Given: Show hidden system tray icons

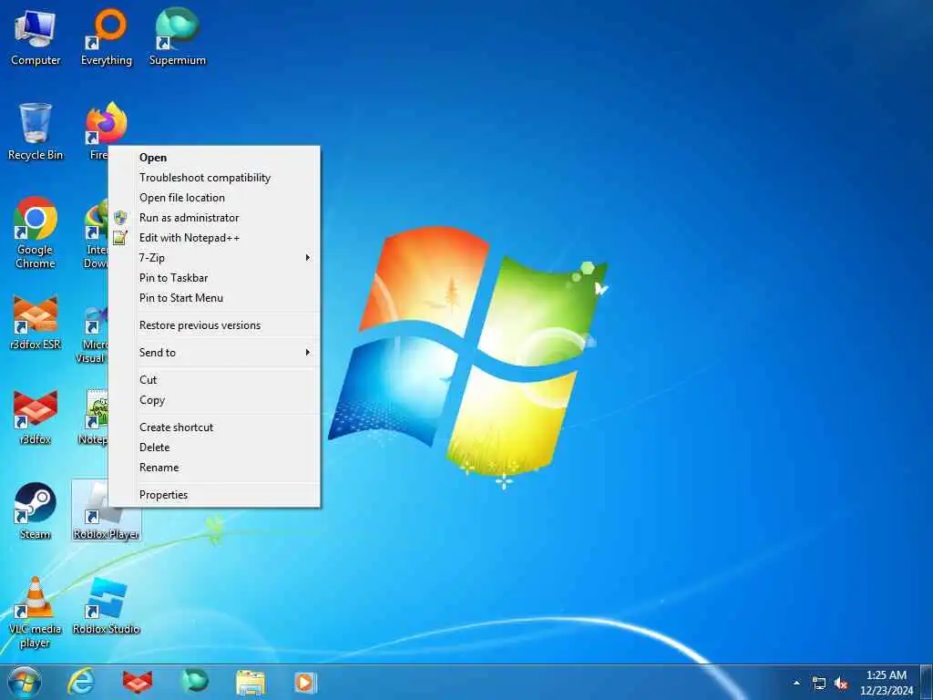Looking at the screenshot, I should click(x=796, y=683).
